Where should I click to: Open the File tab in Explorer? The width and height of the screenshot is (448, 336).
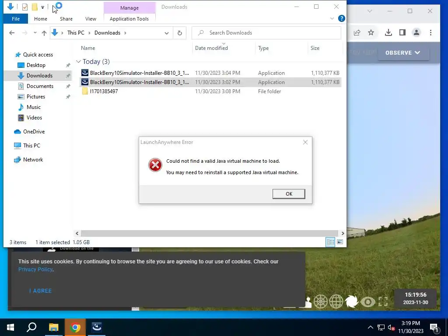(16, 19)
